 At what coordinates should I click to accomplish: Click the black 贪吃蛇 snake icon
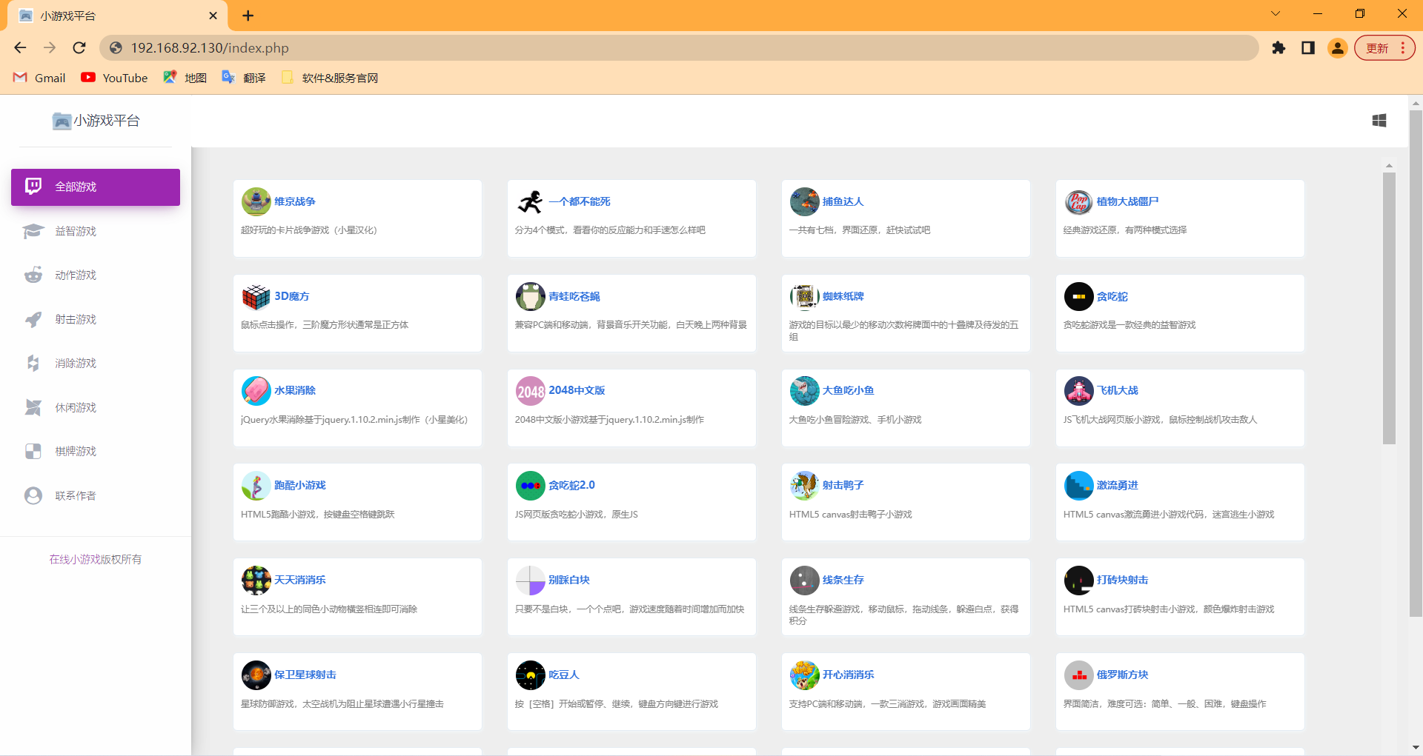pyautogui.click(x=1078, y=296)
